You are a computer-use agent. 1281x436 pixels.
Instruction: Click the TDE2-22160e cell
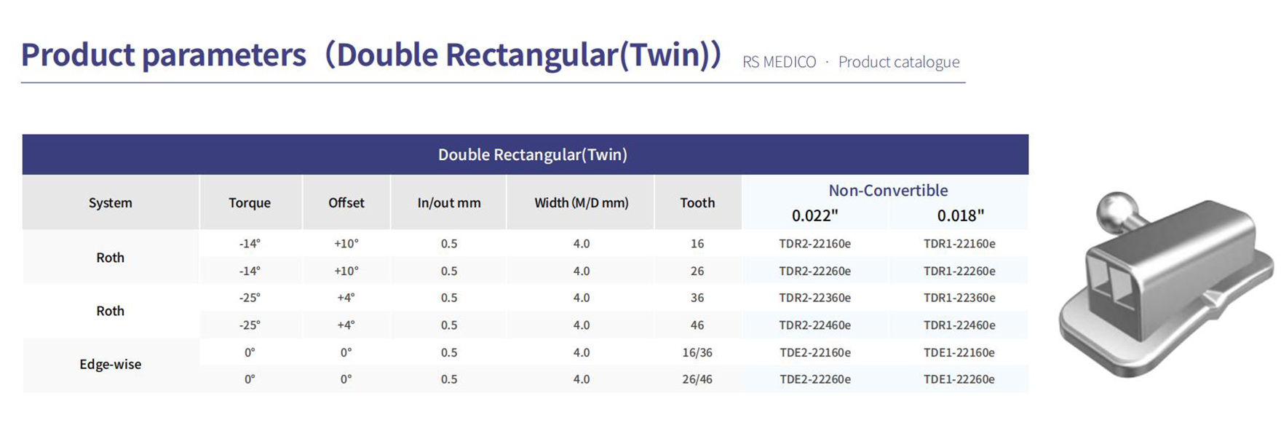[x=814, y=352]
